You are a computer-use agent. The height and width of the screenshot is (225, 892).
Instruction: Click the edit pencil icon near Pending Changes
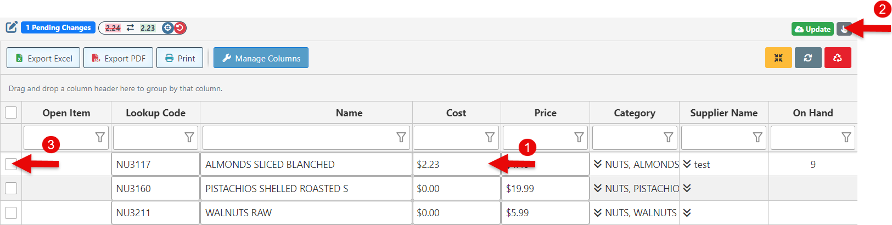click(x=12, y=27)
